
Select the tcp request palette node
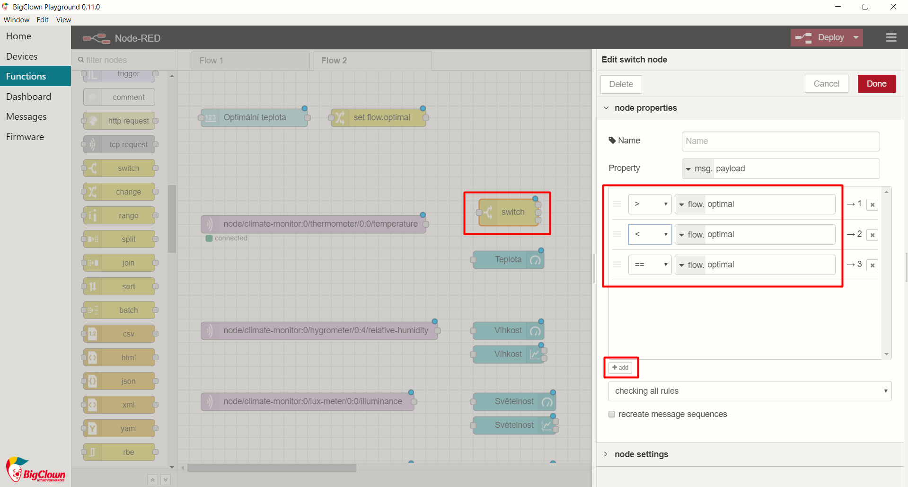tap(119, 144)
